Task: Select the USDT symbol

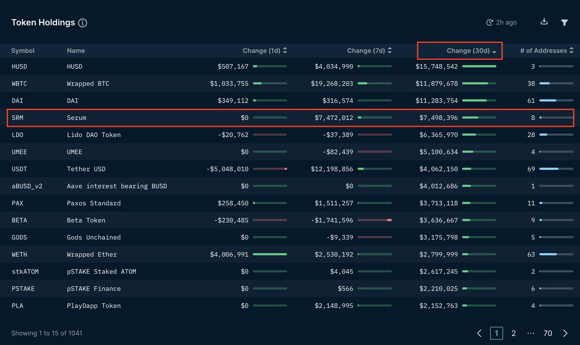Action: [19, 169]
